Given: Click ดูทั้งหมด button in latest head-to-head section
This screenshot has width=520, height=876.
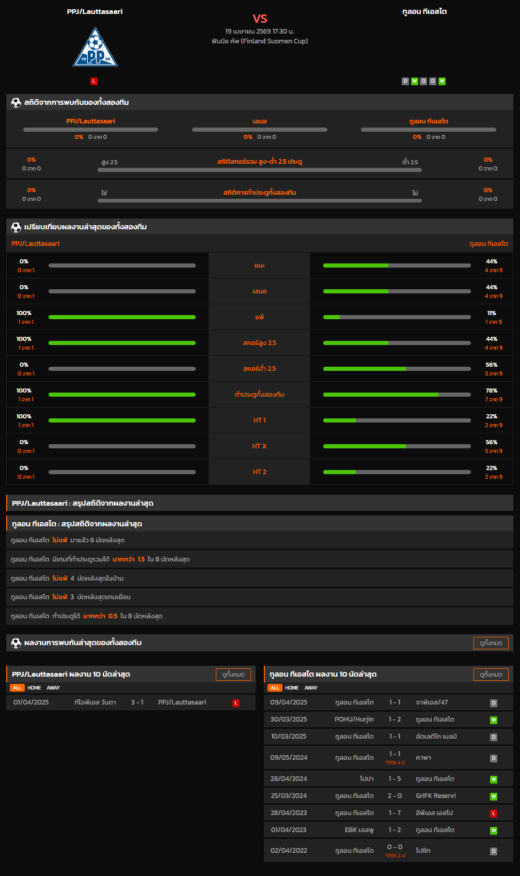Looking at the screenshot, I should coord(491,643).
